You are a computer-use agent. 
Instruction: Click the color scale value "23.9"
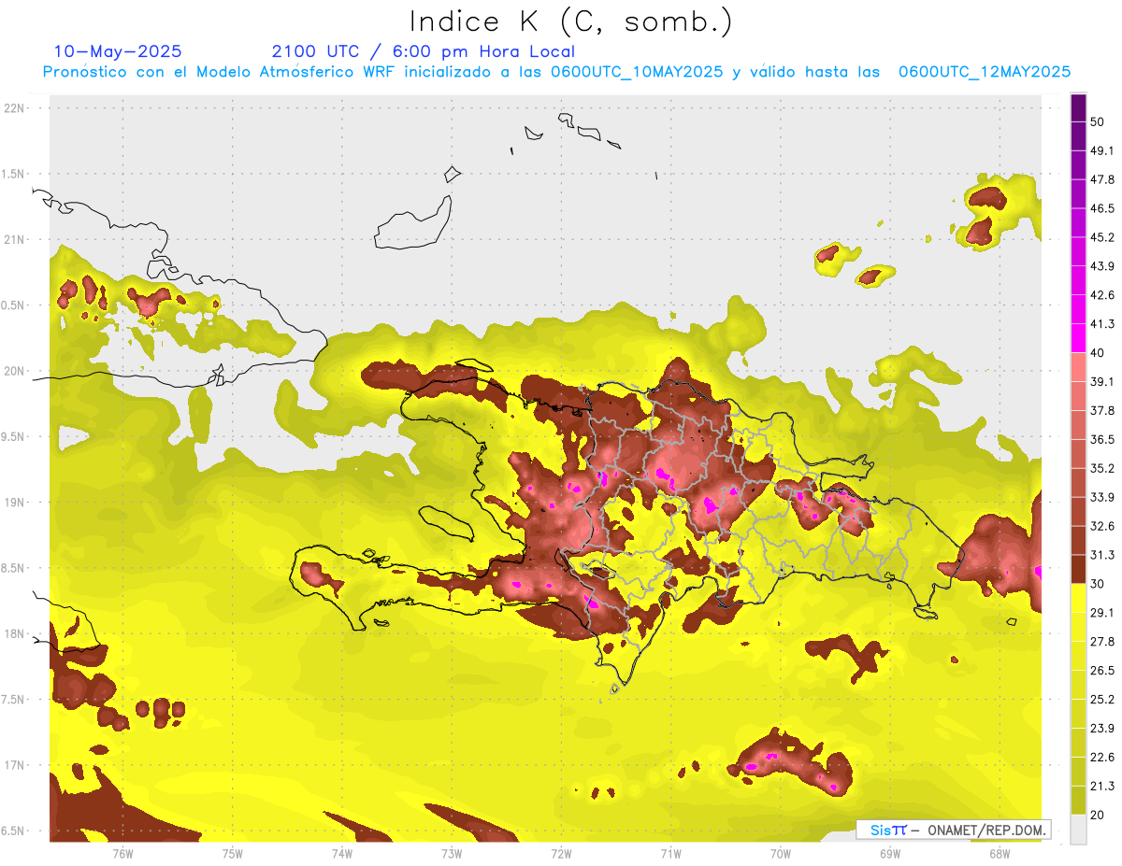(x=1102, y=730)
